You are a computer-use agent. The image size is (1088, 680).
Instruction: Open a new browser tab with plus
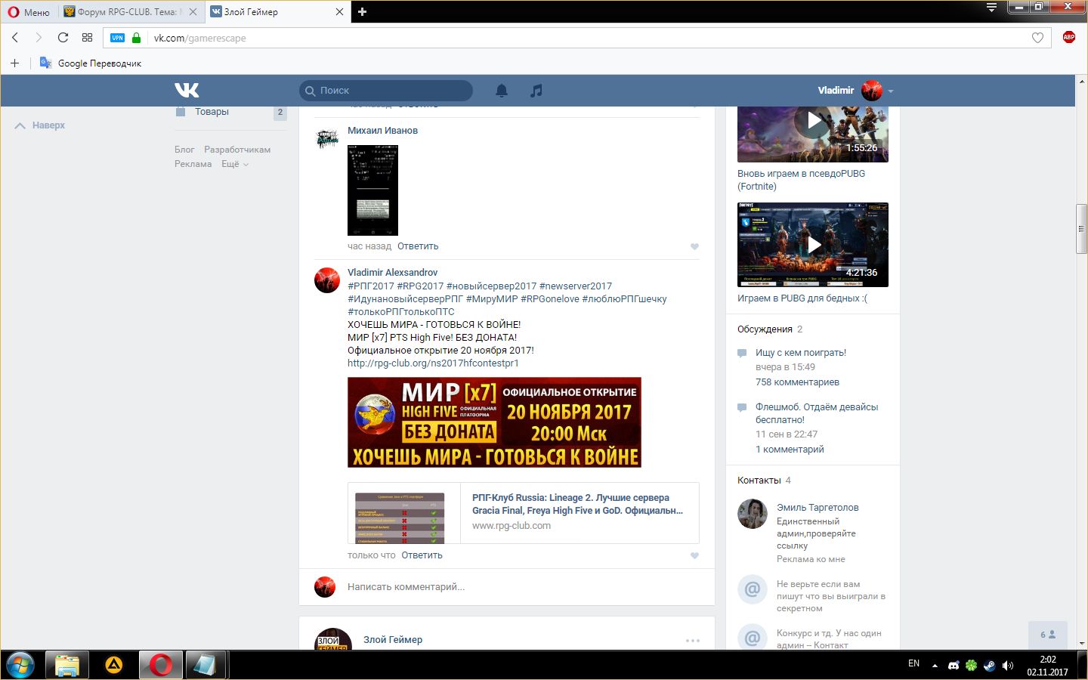coord(362,12)
